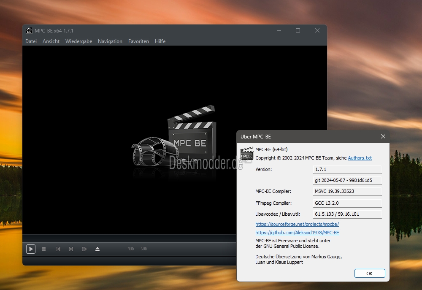Close the Über MPC-BE dialog
The height and width of the screenshot is (290, 422).
pos(383,136)
